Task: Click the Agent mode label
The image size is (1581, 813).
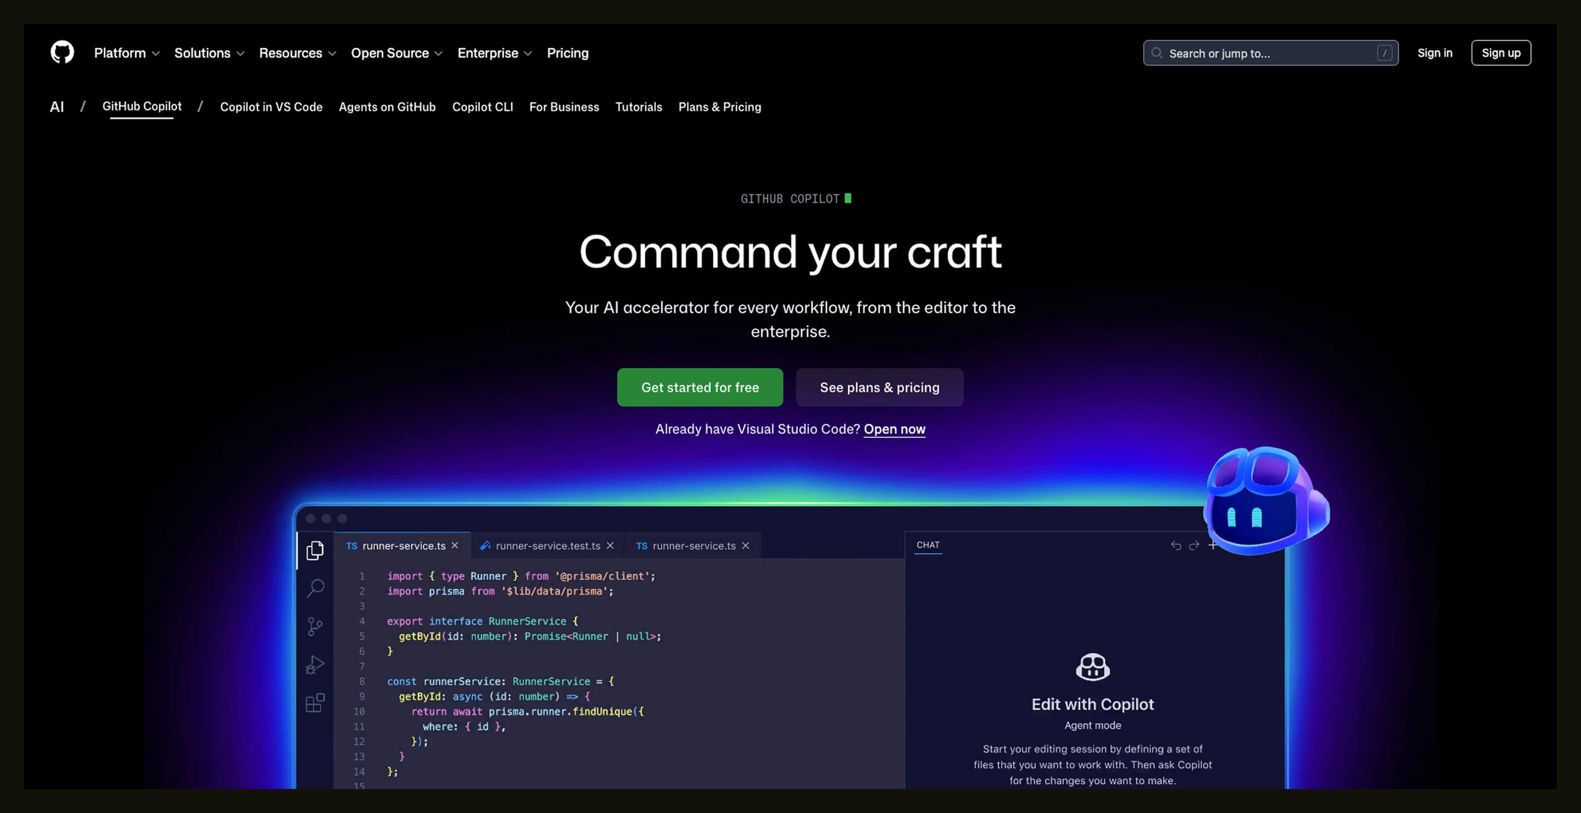Action: tap(1092, 726)
